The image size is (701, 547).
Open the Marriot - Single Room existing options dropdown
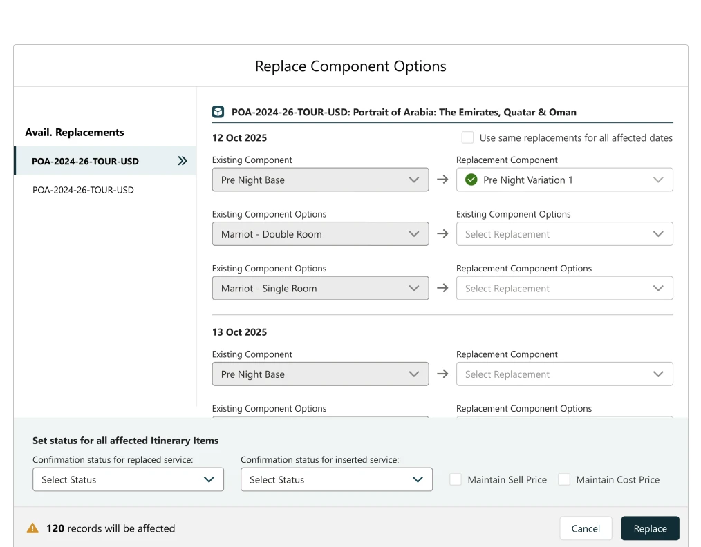tap(320, 288)
